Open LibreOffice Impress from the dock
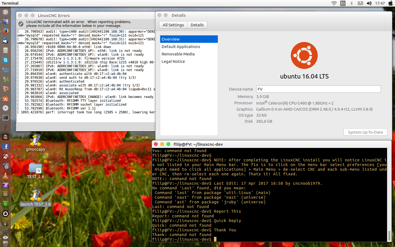 pyautogui.click(x=5, y=89)
